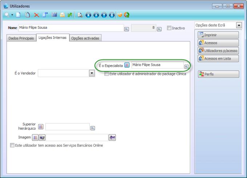Click the camera icon next to Imagem
The height and width of the screenshot is (178, 247).
click(x=42, y=137)
